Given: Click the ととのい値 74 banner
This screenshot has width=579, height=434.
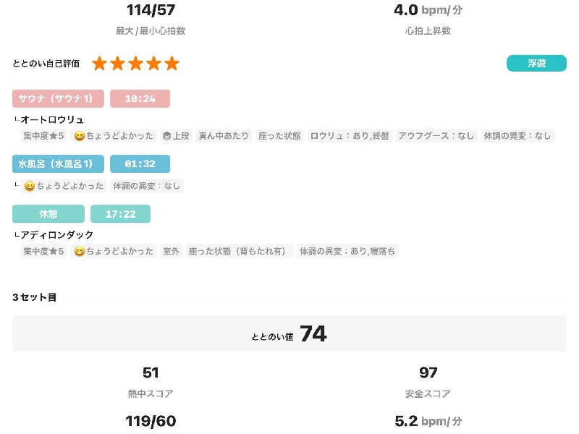Looking at the screenshot, I should point(289,333).
